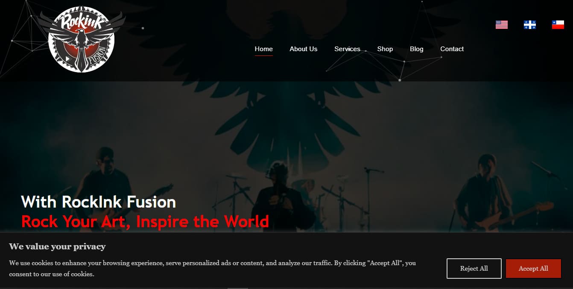Click the guitarist on the left of stage
This screenshot has width=573, height=289.
105,188
